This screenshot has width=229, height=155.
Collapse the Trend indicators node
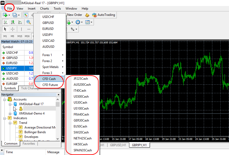pos(10,123)
